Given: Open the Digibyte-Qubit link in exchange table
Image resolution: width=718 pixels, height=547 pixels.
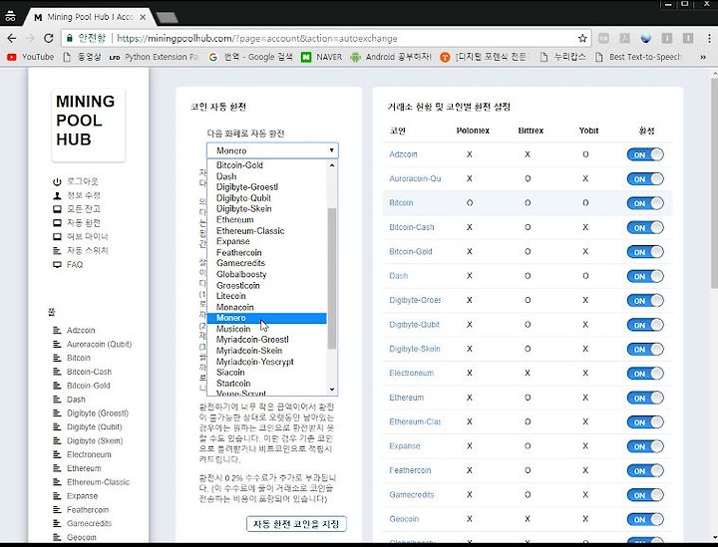Looking at the screenshot, I should (414, 324).
